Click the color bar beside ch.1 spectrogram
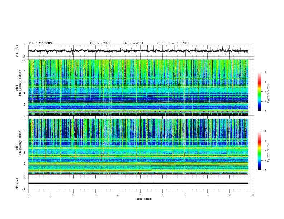This screenshot has width=284, height=219. click(259, 92)
